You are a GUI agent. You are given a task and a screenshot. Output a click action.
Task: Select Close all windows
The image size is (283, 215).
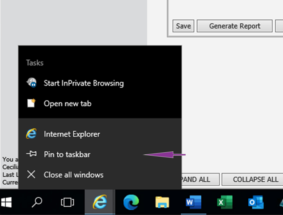[100, 175]
